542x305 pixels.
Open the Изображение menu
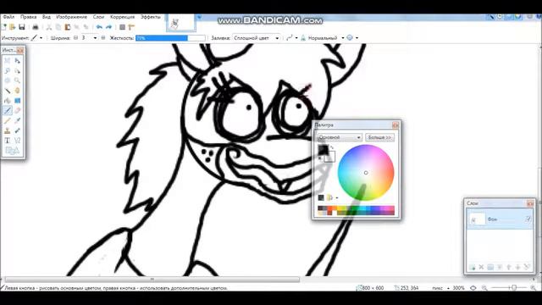pos(71,17)
